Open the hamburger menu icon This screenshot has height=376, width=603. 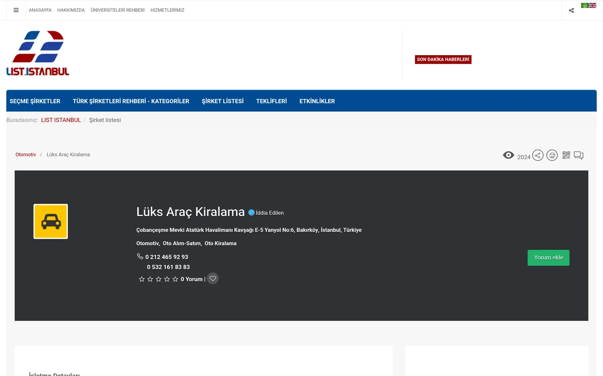point(16,10)
